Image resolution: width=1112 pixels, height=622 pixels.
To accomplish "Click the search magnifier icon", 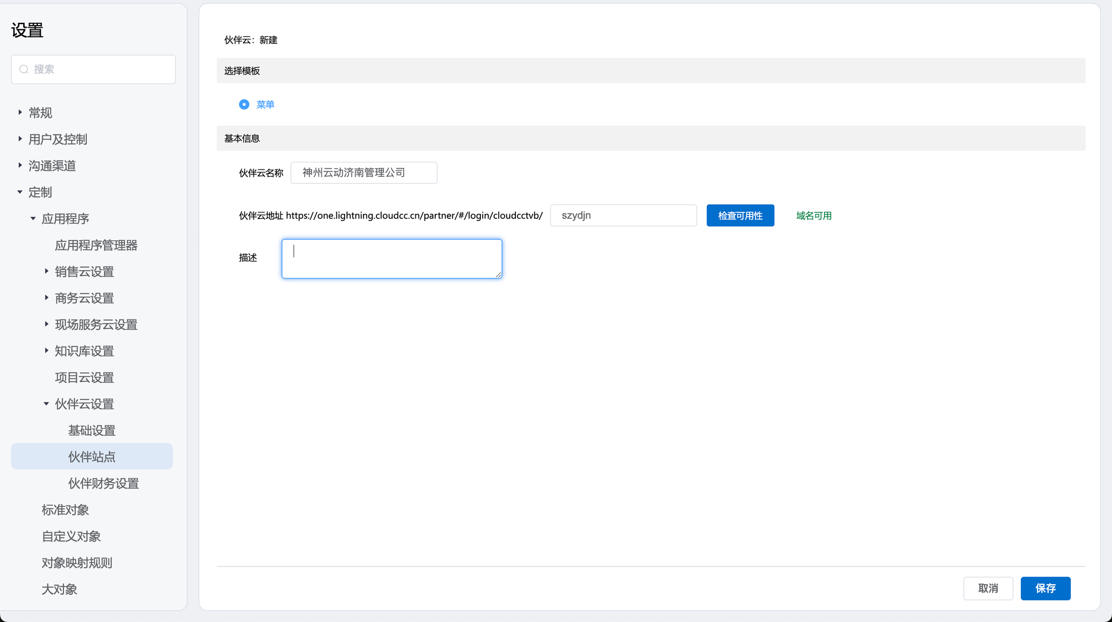I will [x=24, y=69].
